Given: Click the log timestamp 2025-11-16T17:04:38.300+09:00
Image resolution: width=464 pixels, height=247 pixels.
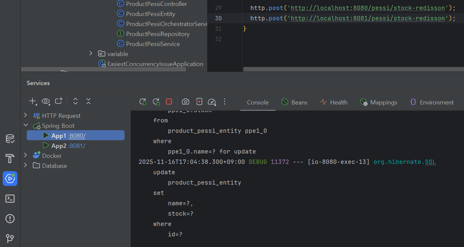Looking at the screenshot, I should pyautogui.click(x=192, y=162).
